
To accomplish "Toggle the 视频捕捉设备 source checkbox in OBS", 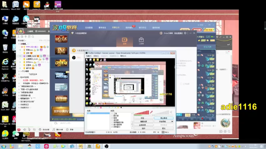I will tap(112, 122).
